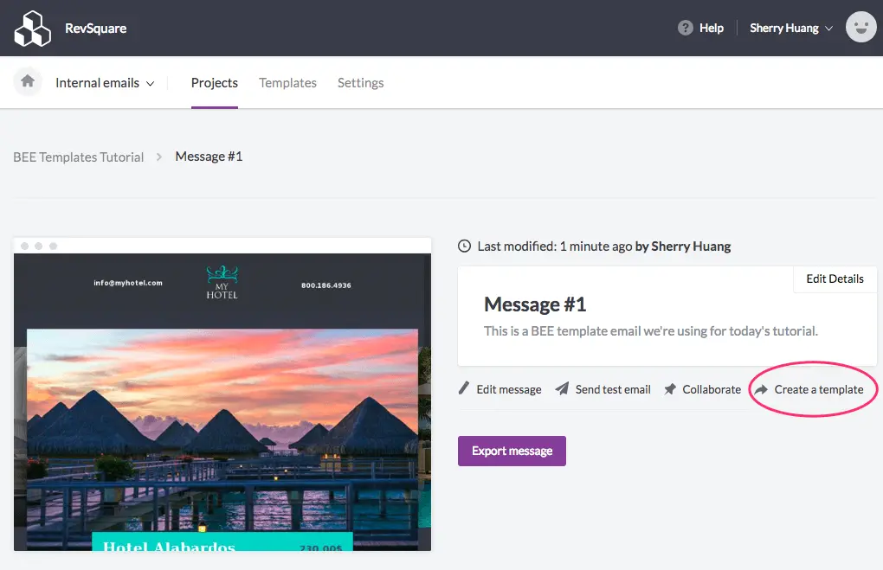
Task: Click the paper plane icon for Send test email
Action: coord(564,389)
